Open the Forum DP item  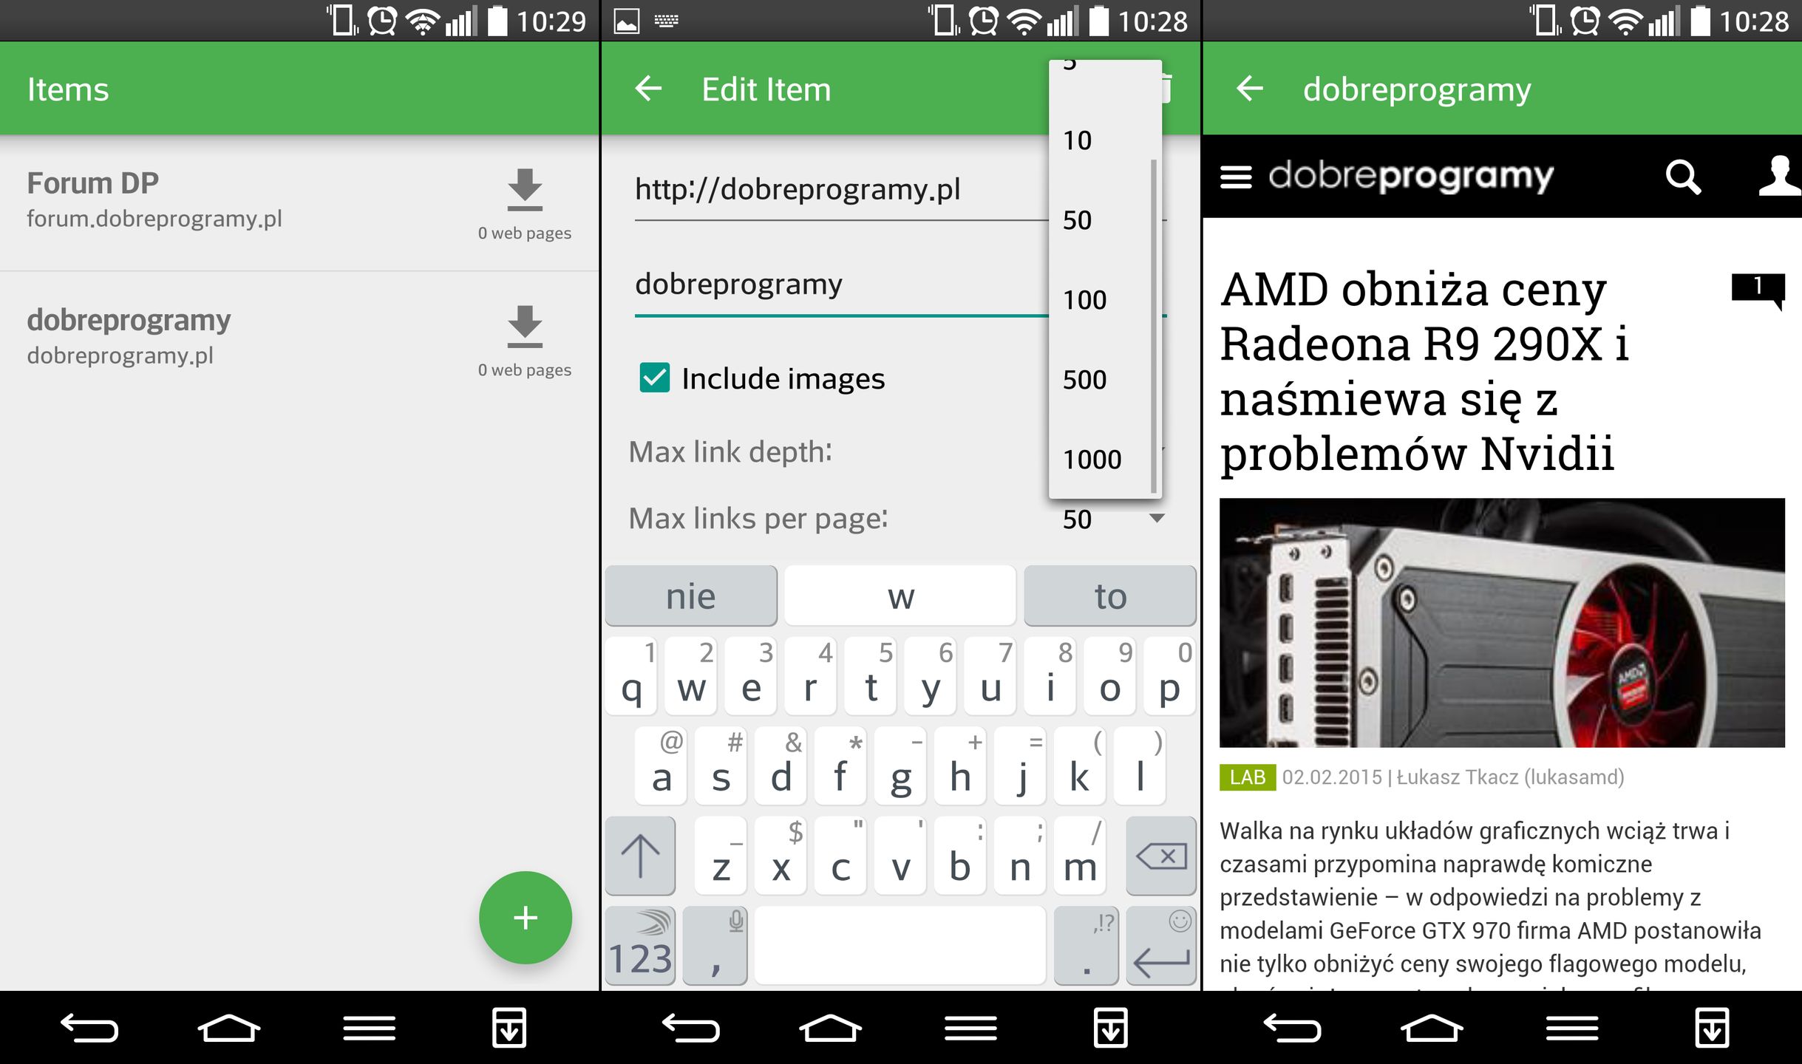point(299,202)
